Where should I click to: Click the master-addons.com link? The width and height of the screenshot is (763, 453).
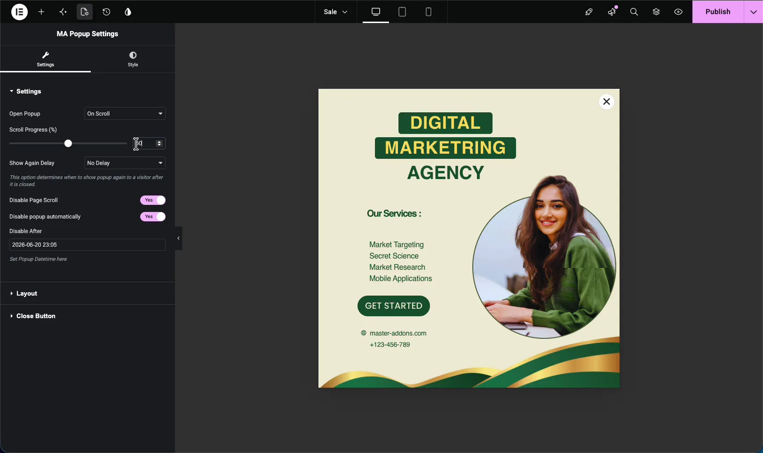[398, 333]
